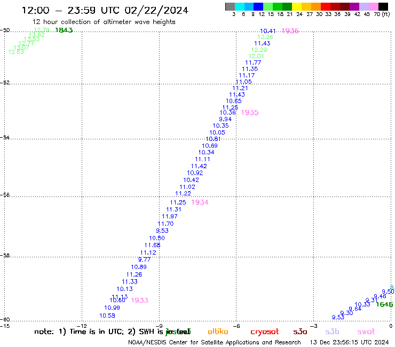
Task: Click the green time stamp '1646'
Action: point(384,304)
